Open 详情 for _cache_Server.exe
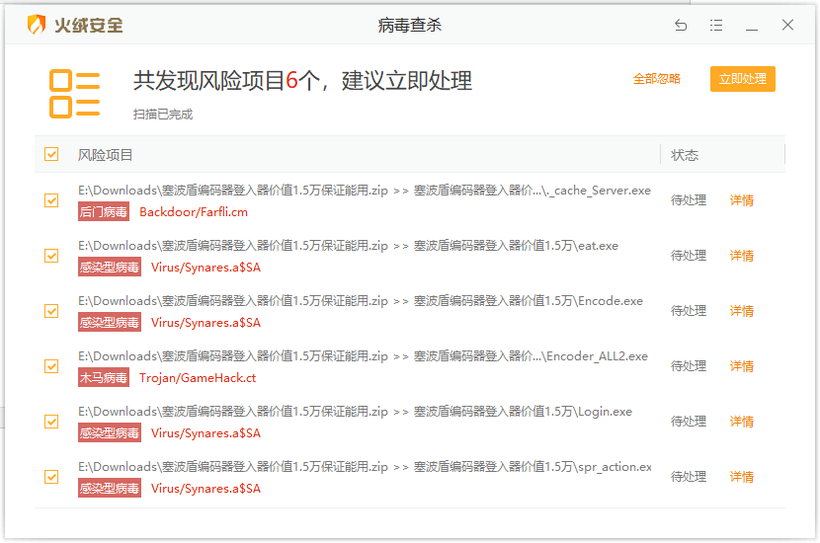Screen dimensions: 820x543 click(x=742, y=200)
